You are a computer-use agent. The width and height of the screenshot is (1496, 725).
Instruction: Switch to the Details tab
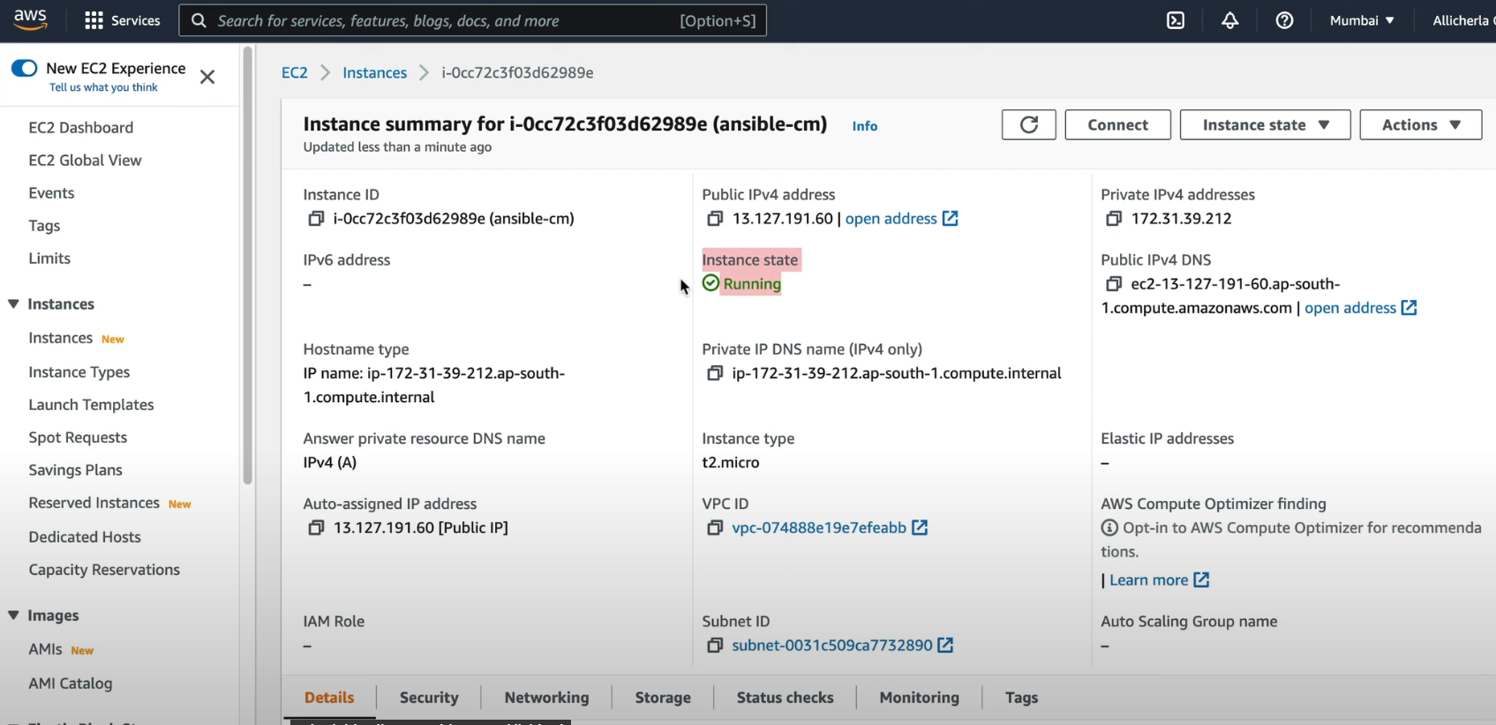329,698
